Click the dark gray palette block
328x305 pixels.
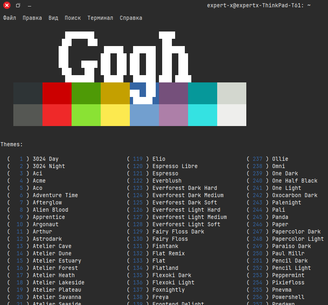click(28, 115)
